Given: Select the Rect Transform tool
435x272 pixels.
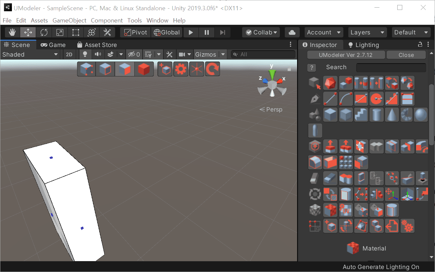Looking at the screenshot, I should pyautogui.click(x=76, y=32).
